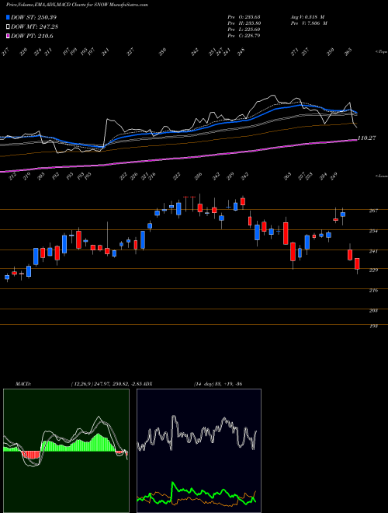
Task: Click the blue DOW ST legend swatch
Action: [x=8, y=17]
